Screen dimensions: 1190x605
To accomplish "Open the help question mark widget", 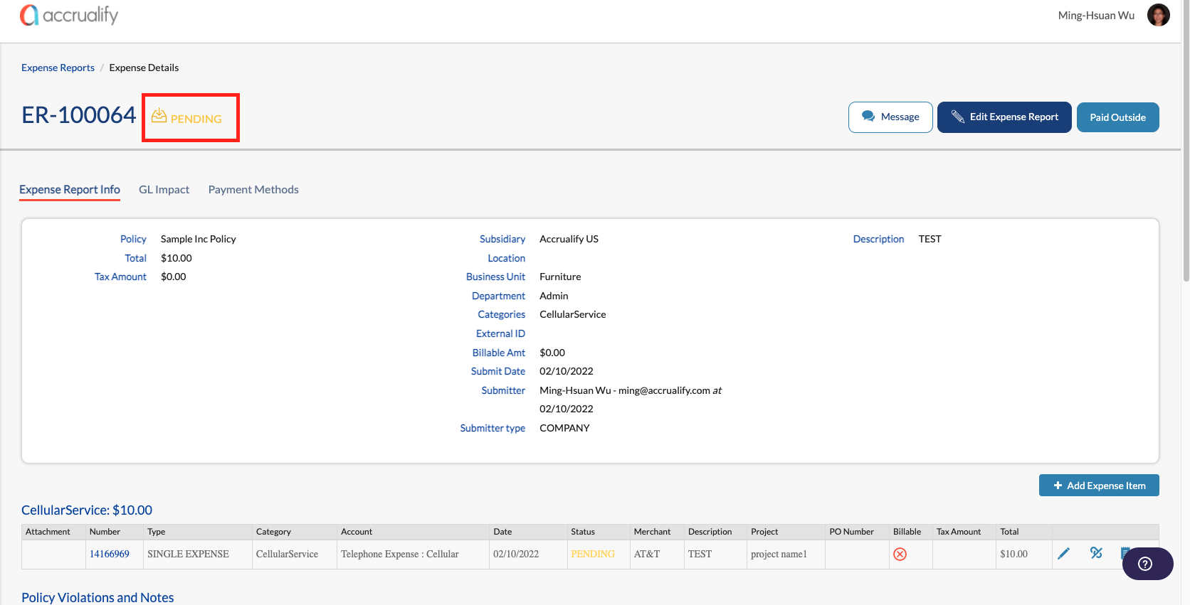I will (x=1147, y=564).
